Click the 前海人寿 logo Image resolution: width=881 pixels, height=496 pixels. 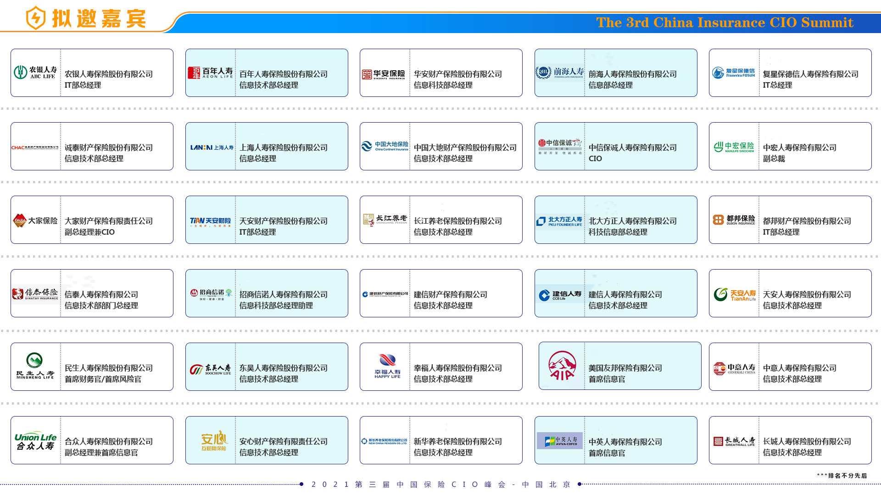pyautogui.click(x=559, y=73)
